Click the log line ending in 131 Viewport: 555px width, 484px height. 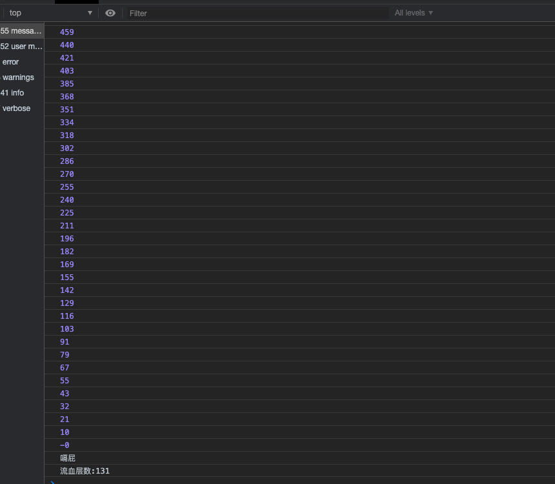tap(85, 471)
